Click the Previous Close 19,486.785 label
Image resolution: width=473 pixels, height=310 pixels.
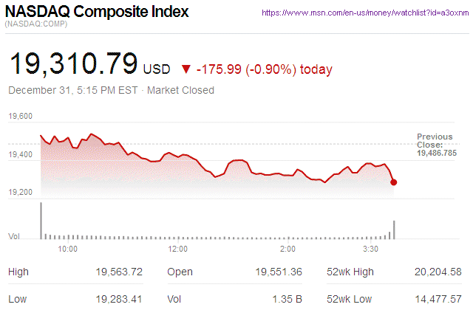(436, 145)
